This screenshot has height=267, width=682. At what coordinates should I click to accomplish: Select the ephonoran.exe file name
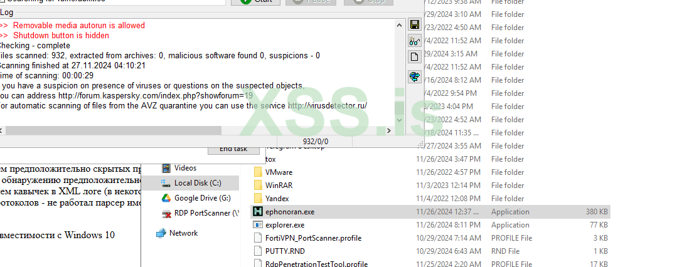coord(290,212)
